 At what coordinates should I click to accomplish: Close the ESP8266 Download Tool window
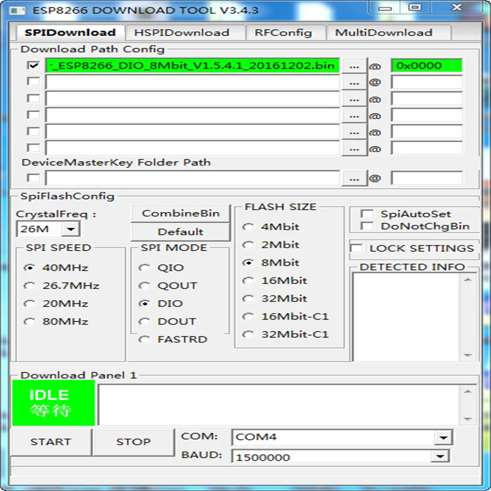point(457,7)
